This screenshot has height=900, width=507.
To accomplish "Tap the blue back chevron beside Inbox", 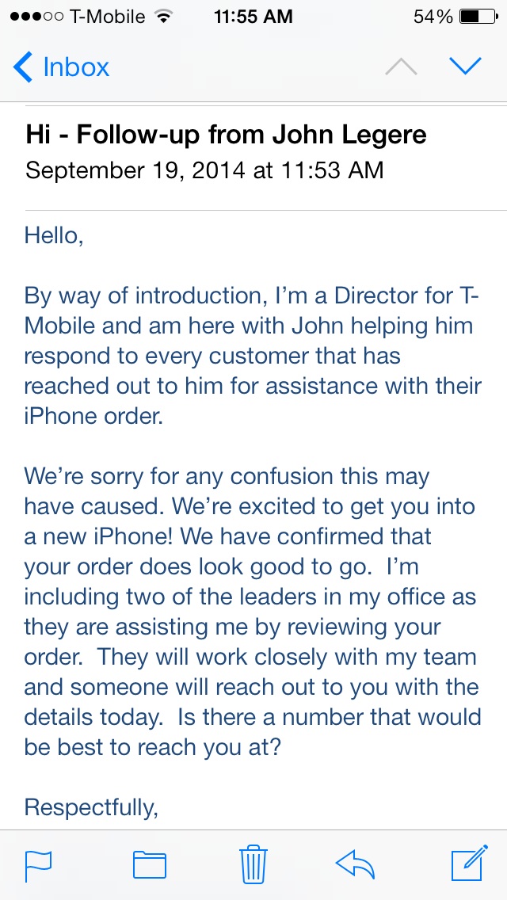I will click(22, 67).
